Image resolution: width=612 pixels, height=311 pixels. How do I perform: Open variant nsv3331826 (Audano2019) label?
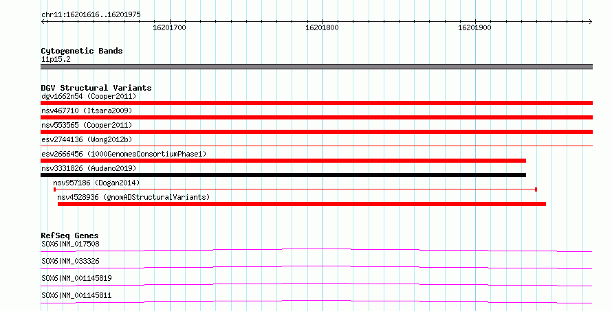coord(89,168)
